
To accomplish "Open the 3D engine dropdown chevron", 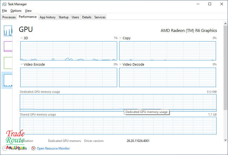I will pos(22,38).
